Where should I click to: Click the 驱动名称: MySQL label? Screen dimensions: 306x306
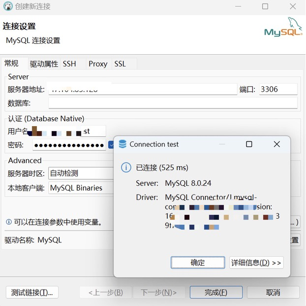point(33,240)
